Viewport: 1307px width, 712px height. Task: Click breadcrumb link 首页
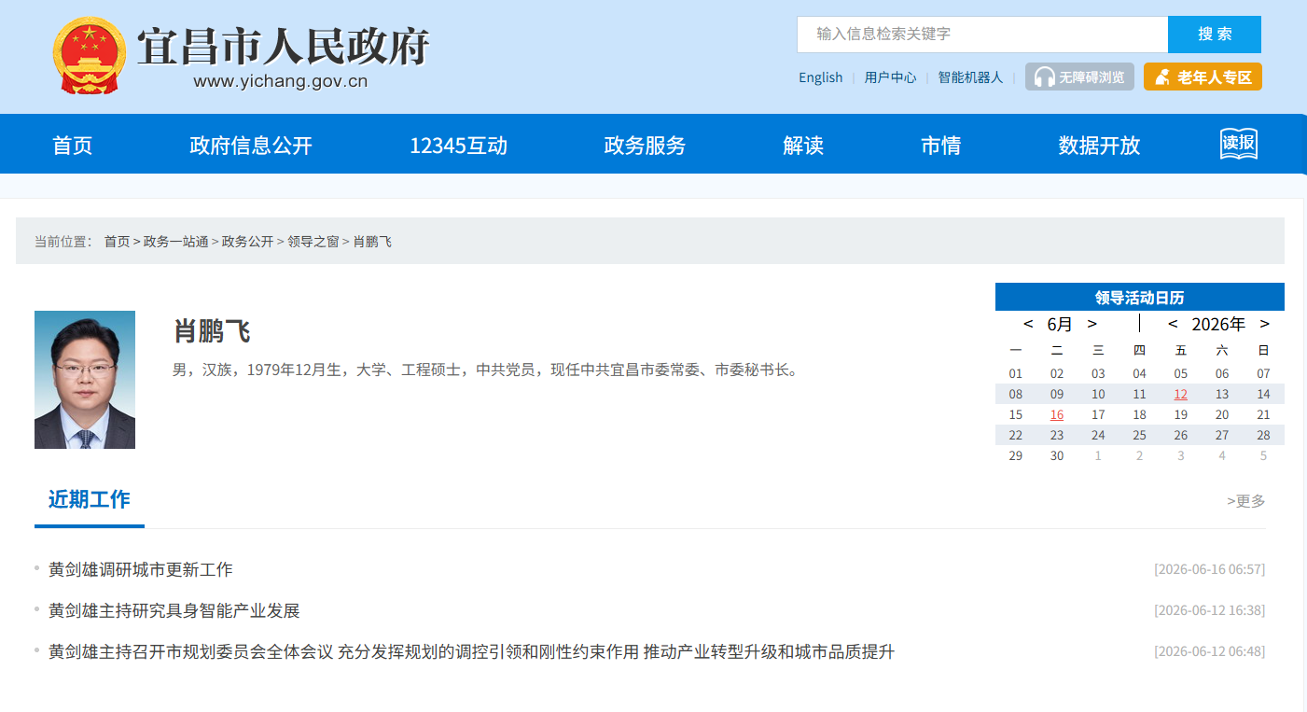coord(117,242)
